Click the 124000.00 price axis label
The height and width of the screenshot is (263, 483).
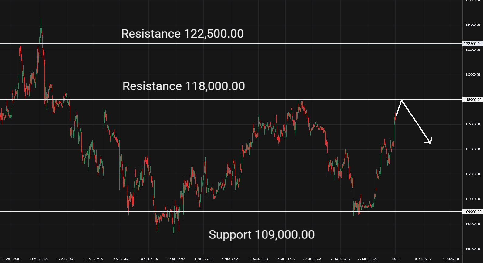[x=473, y=25]
